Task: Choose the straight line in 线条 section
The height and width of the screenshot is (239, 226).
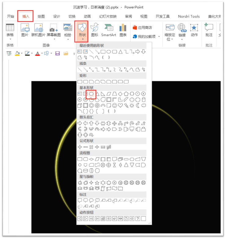Action: [80, 70]
